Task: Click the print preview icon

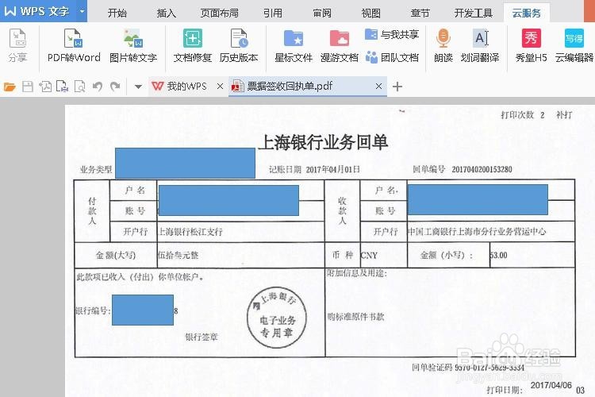Action: pos(79,87)
